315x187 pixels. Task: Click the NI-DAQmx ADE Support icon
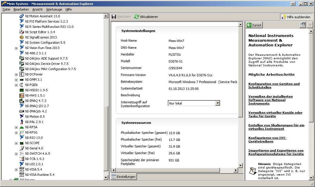(x=21, y=58)
